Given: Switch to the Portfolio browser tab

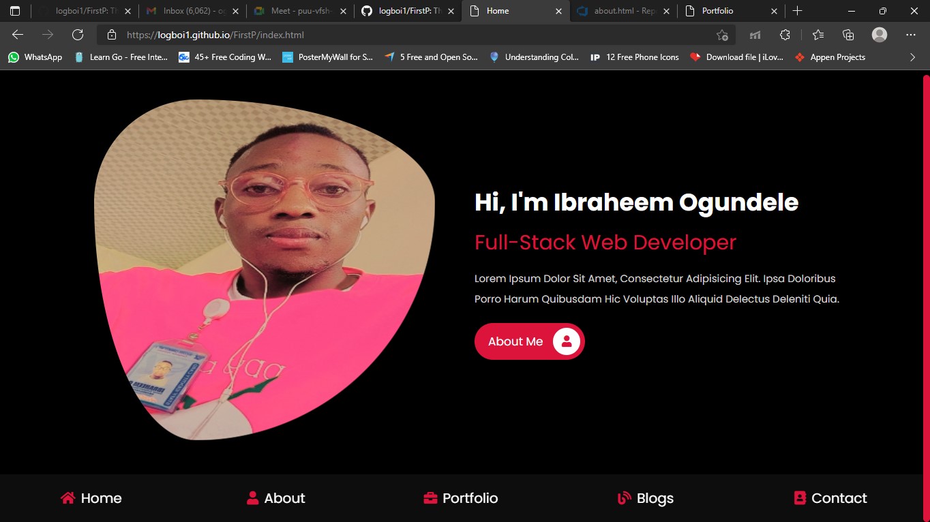Looking at the screenshot, I should pyautogui.click(x=717, y=11).
